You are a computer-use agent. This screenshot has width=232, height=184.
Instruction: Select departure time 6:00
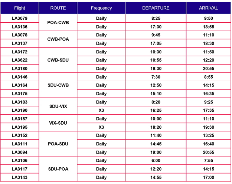coord(156,161)
